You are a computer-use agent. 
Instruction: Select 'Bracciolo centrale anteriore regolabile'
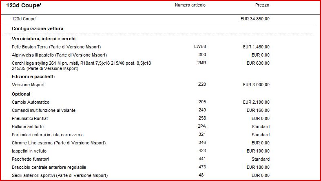click(49, 167)
